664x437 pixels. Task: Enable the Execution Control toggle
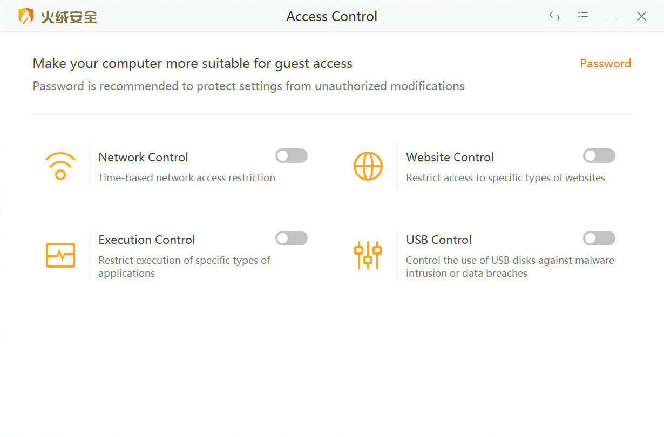[x=291, y=238]
